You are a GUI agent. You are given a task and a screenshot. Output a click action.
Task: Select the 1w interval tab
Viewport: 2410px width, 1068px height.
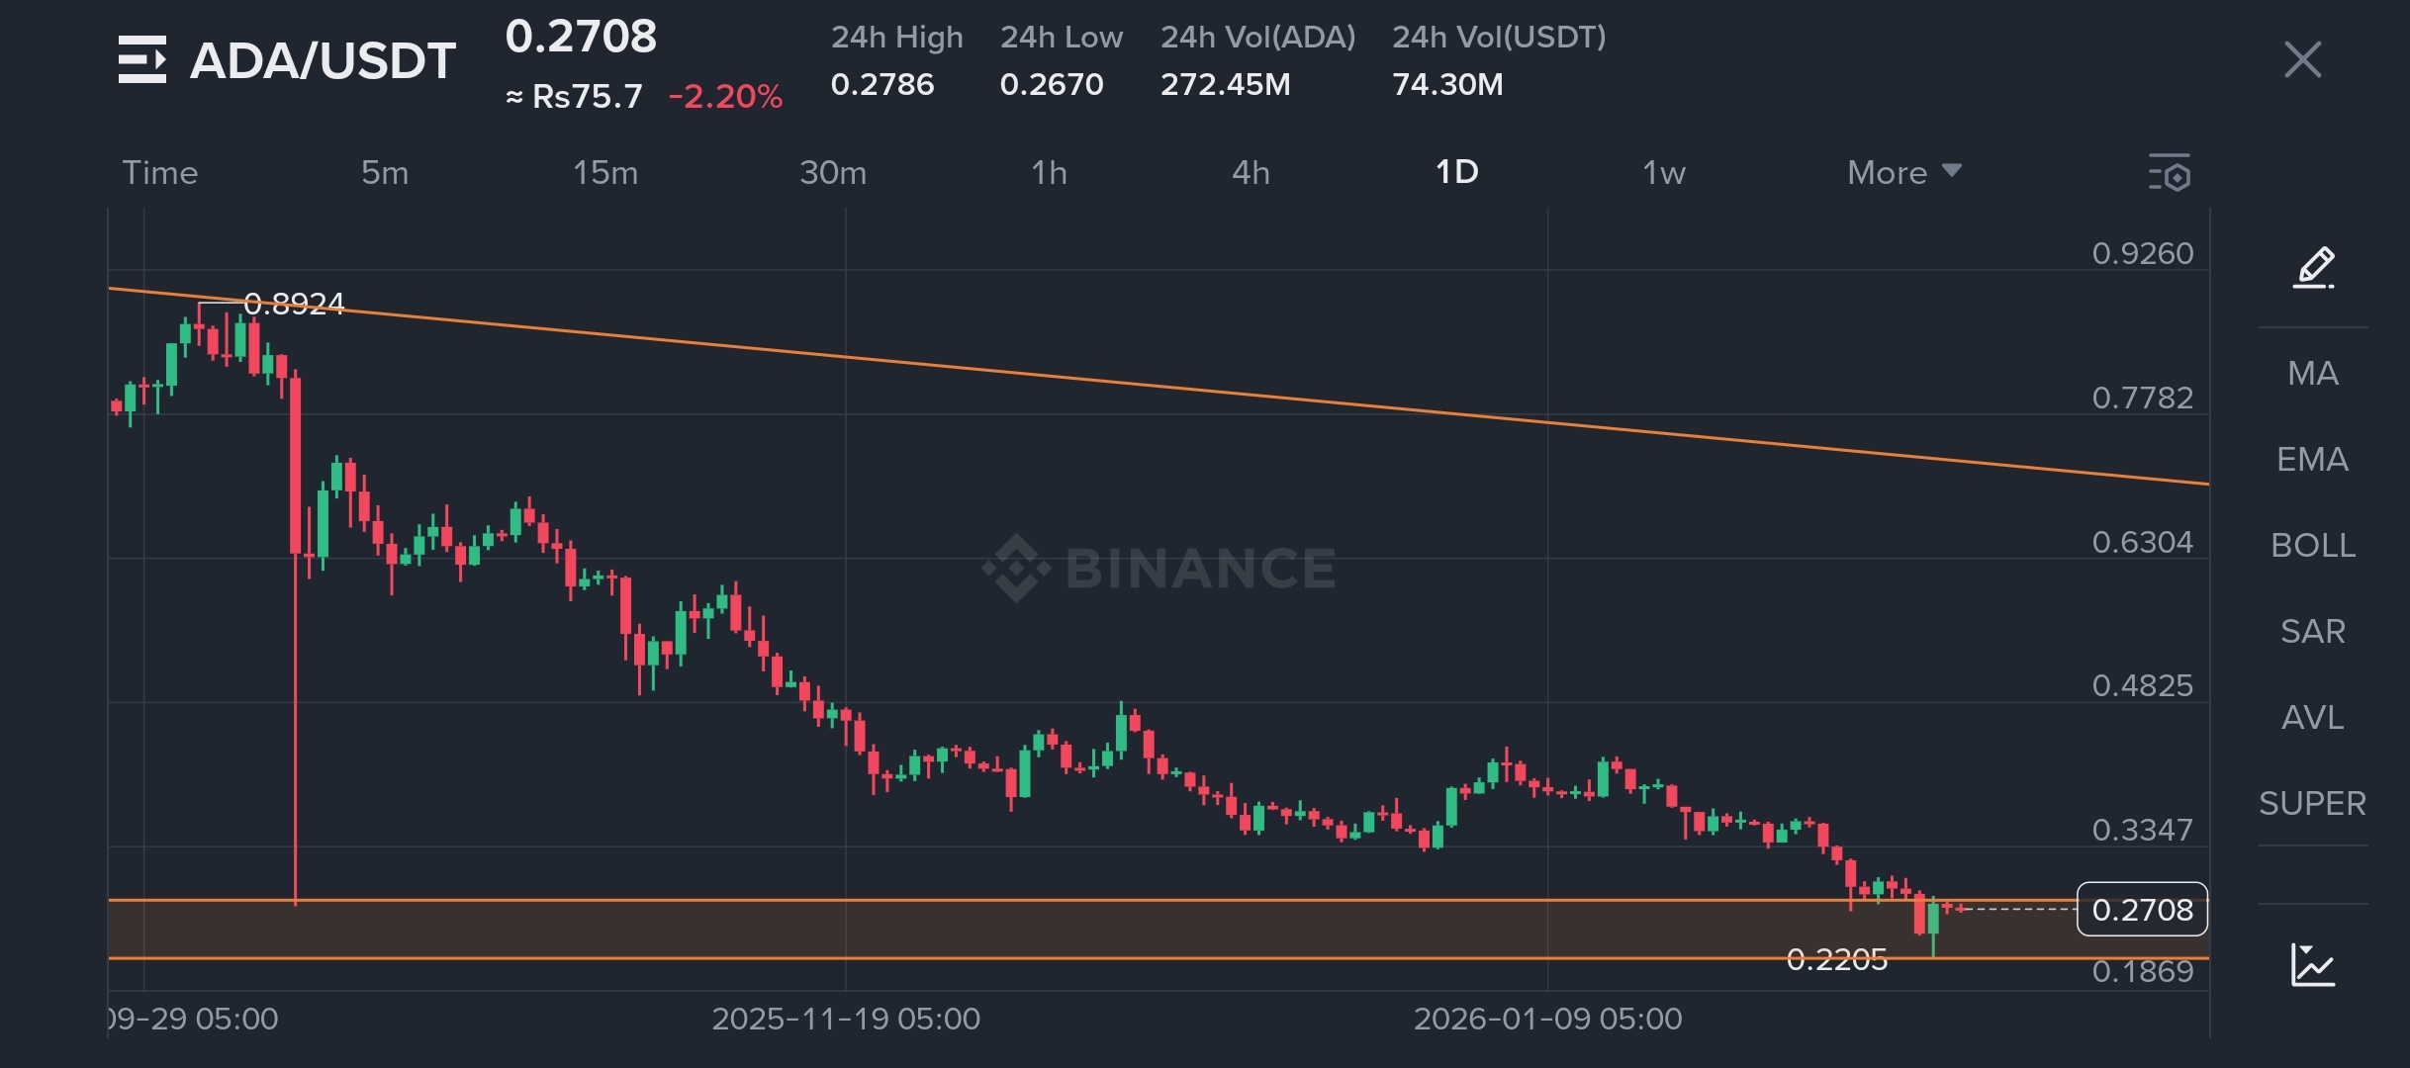click(x=1663, y=173)
